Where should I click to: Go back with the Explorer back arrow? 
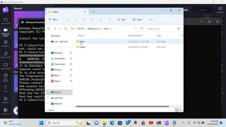pos(49,29)
